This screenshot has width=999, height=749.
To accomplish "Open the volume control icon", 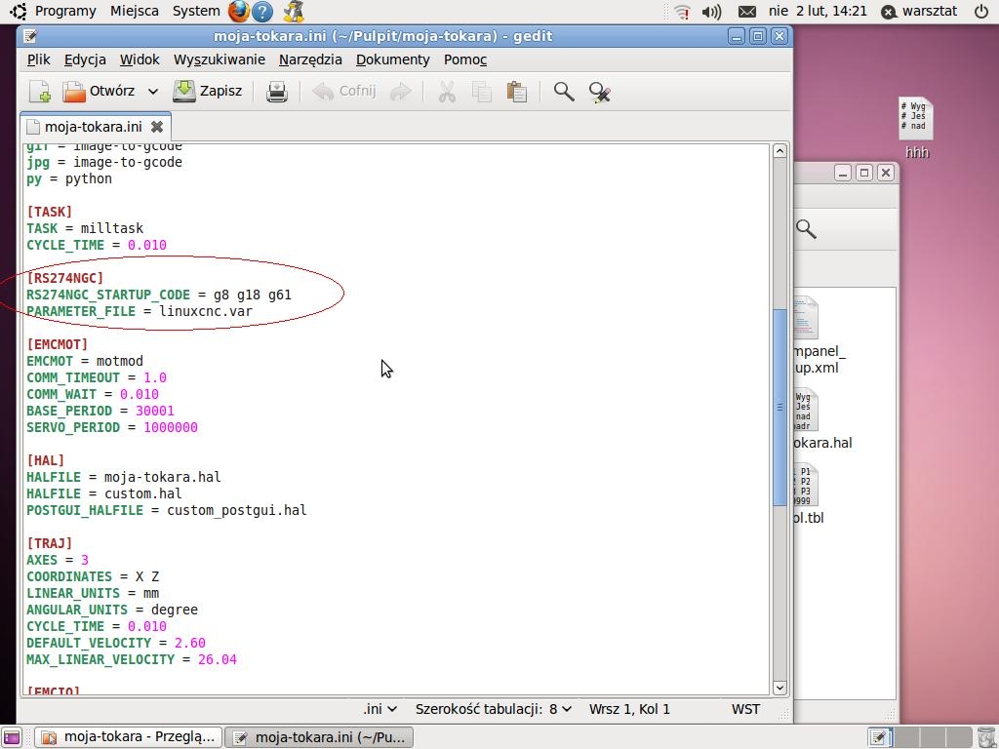I will click(711, 12).
